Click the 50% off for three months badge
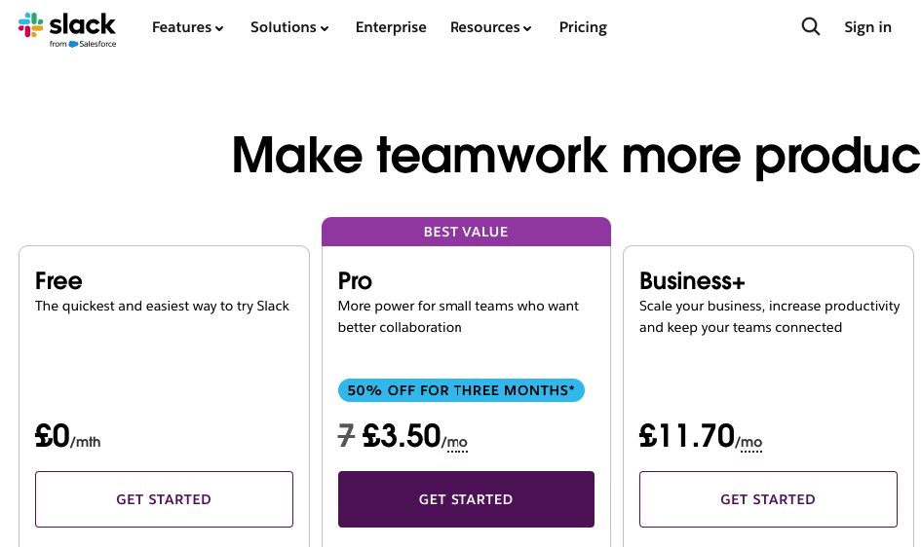The image size is (921, 547). click(x=461, y=390)
